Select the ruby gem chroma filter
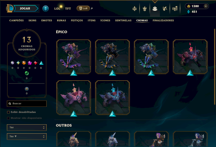The height and width of the screenshot is (147, 216). click(x=35, y=63)
